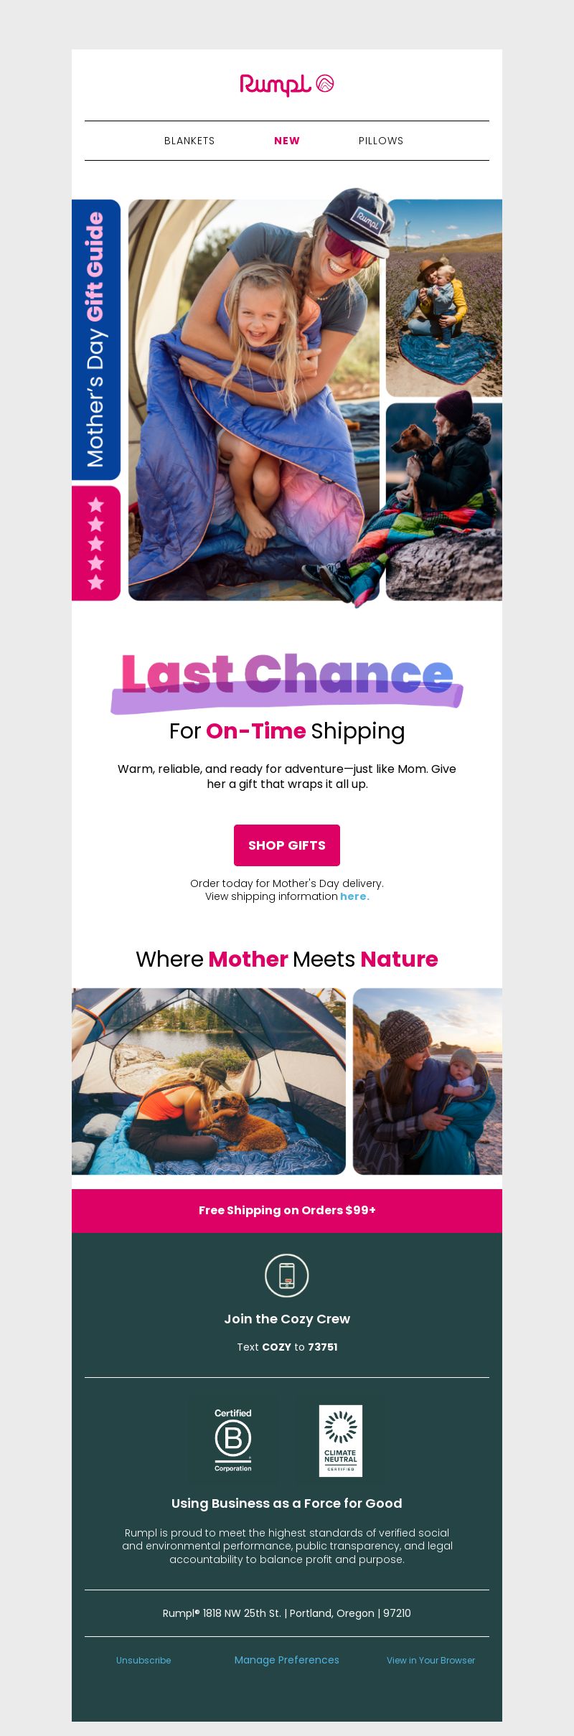Open photo of mother holding baby at beach
Screen dimensions: 574x1736
428,1082
